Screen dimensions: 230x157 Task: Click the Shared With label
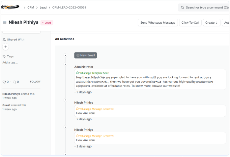point(16,40)
